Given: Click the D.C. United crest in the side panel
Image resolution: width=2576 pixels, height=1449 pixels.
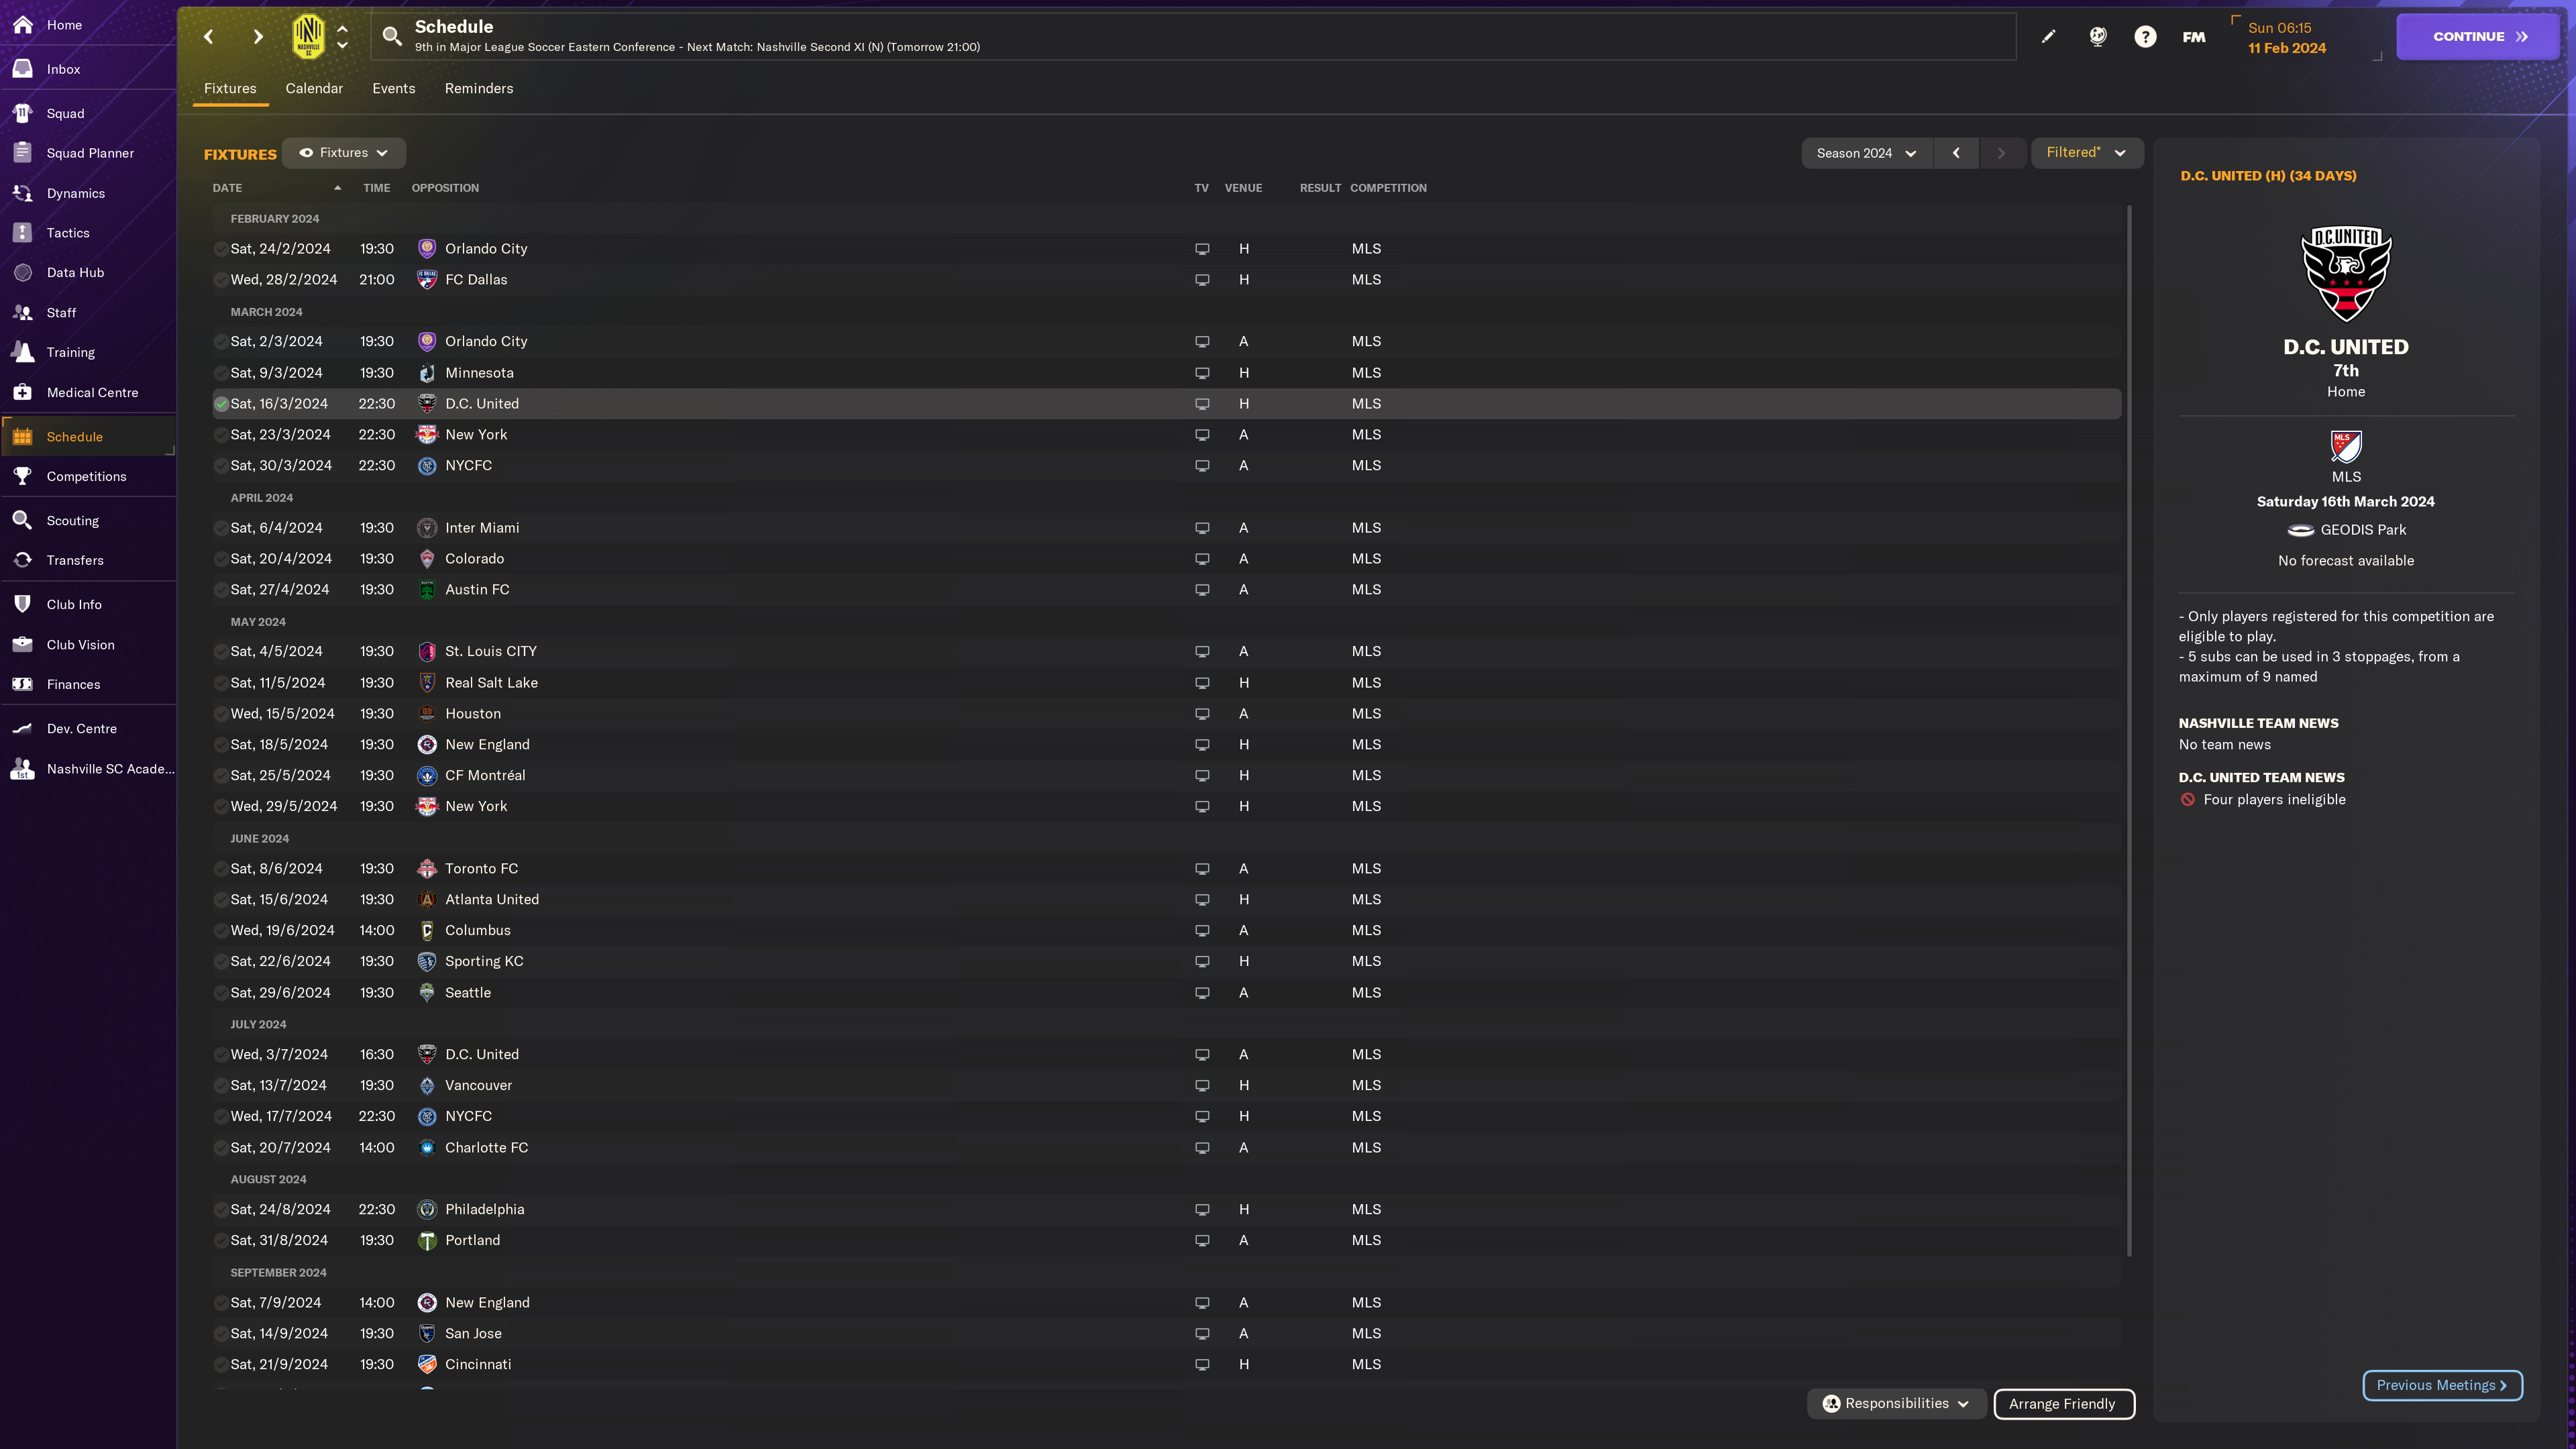Looking at the screenshot, I should click(x=2346, y=273).
